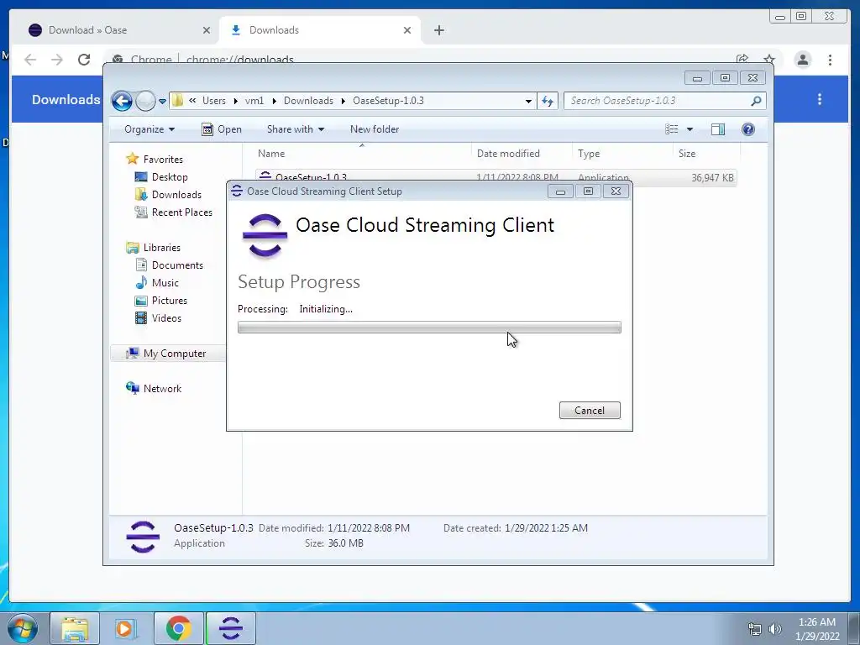This screenshot has width=860, height=645.
Task: Open the Share with menu
Action: (295, 129)
